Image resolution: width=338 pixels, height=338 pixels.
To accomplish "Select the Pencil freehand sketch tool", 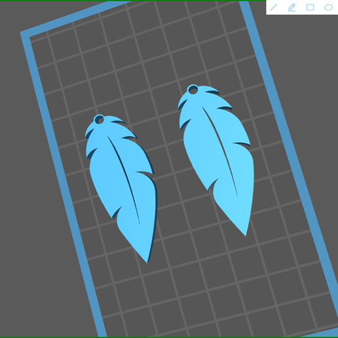I will pos(291,7).
